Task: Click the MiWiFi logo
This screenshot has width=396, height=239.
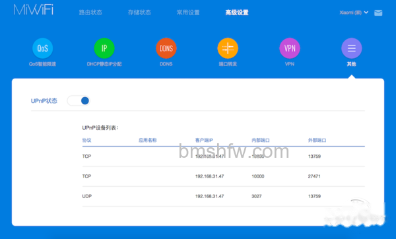Action: point(34,10)
